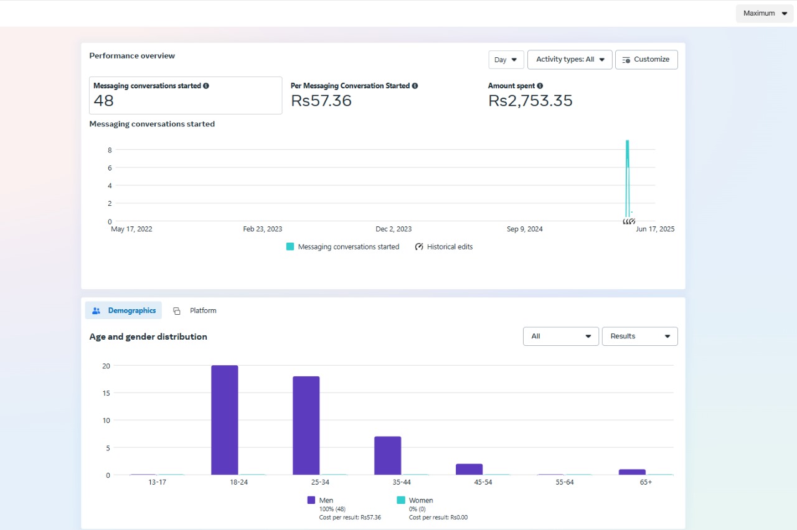Click the Amount spent info icon

click(540, 86)
